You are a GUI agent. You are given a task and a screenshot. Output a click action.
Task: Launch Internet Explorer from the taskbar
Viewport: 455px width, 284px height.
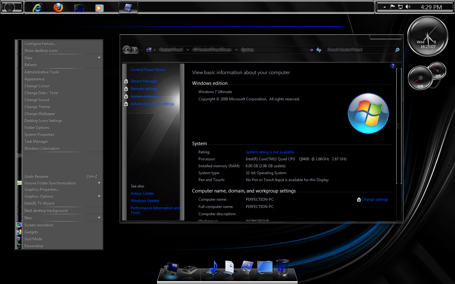tap(37, 8)
